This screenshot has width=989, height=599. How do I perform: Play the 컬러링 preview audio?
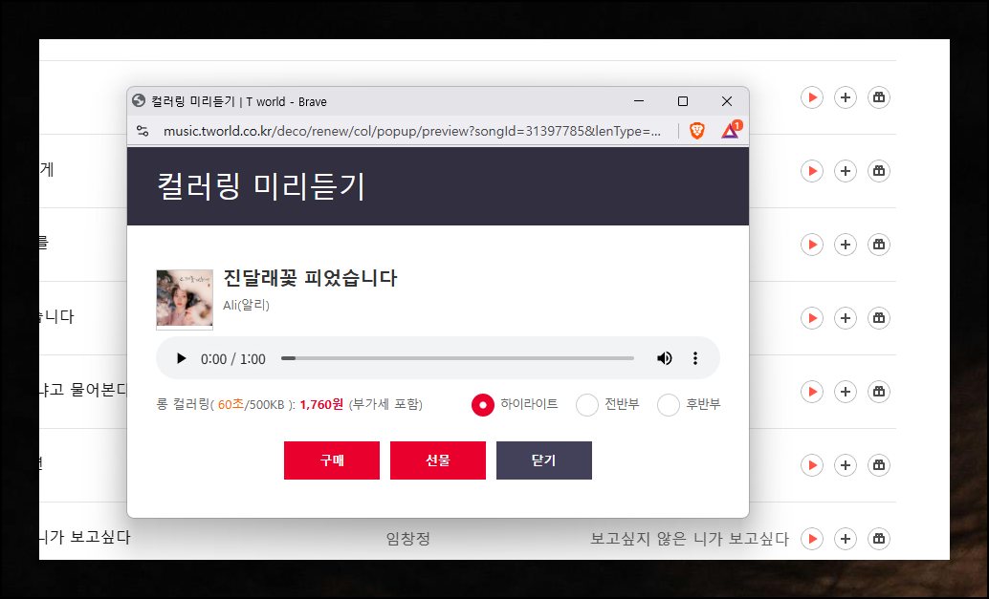pyautogui.click(x=181, y=358)
